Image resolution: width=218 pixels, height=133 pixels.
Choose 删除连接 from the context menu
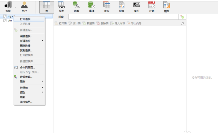(29, 46)
